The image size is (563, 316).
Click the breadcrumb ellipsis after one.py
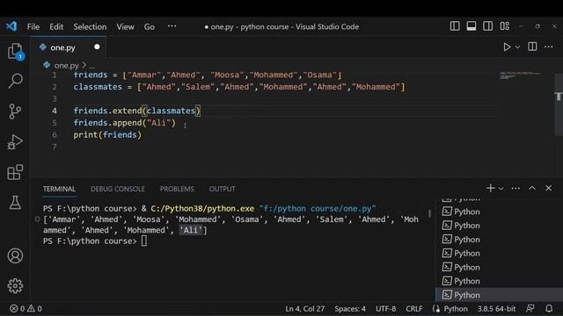91,66
